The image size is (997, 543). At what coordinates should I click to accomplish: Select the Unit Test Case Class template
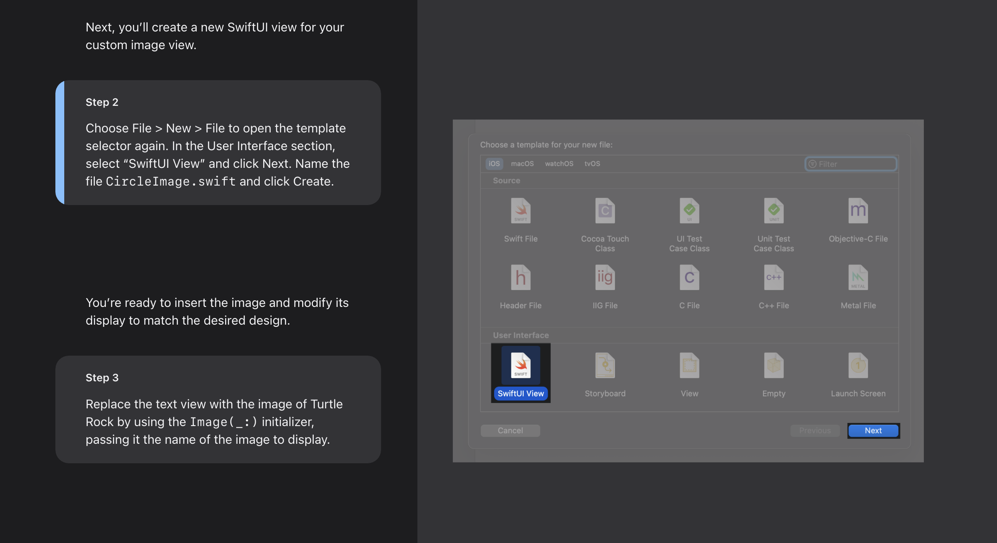pyautogui.click(x=774, y=211)
